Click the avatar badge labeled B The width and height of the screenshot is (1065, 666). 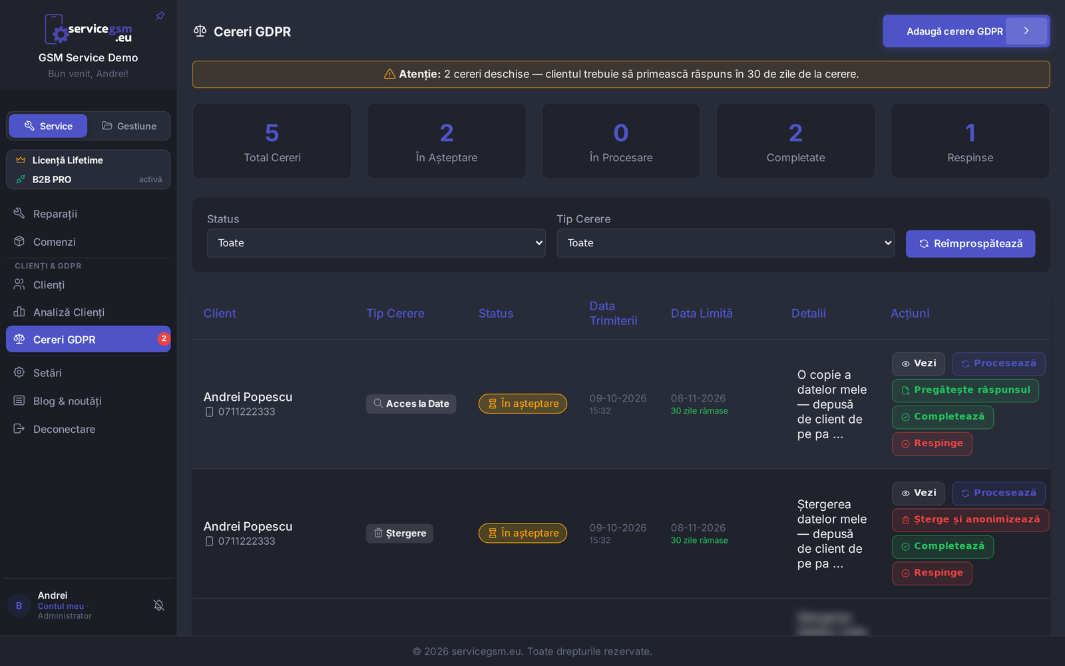click(x=19, y=605)
